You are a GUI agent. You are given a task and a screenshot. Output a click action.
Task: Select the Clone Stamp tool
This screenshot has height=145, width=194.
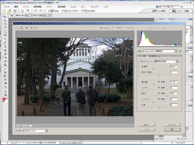pyautogui.click(x=5, y=64)
